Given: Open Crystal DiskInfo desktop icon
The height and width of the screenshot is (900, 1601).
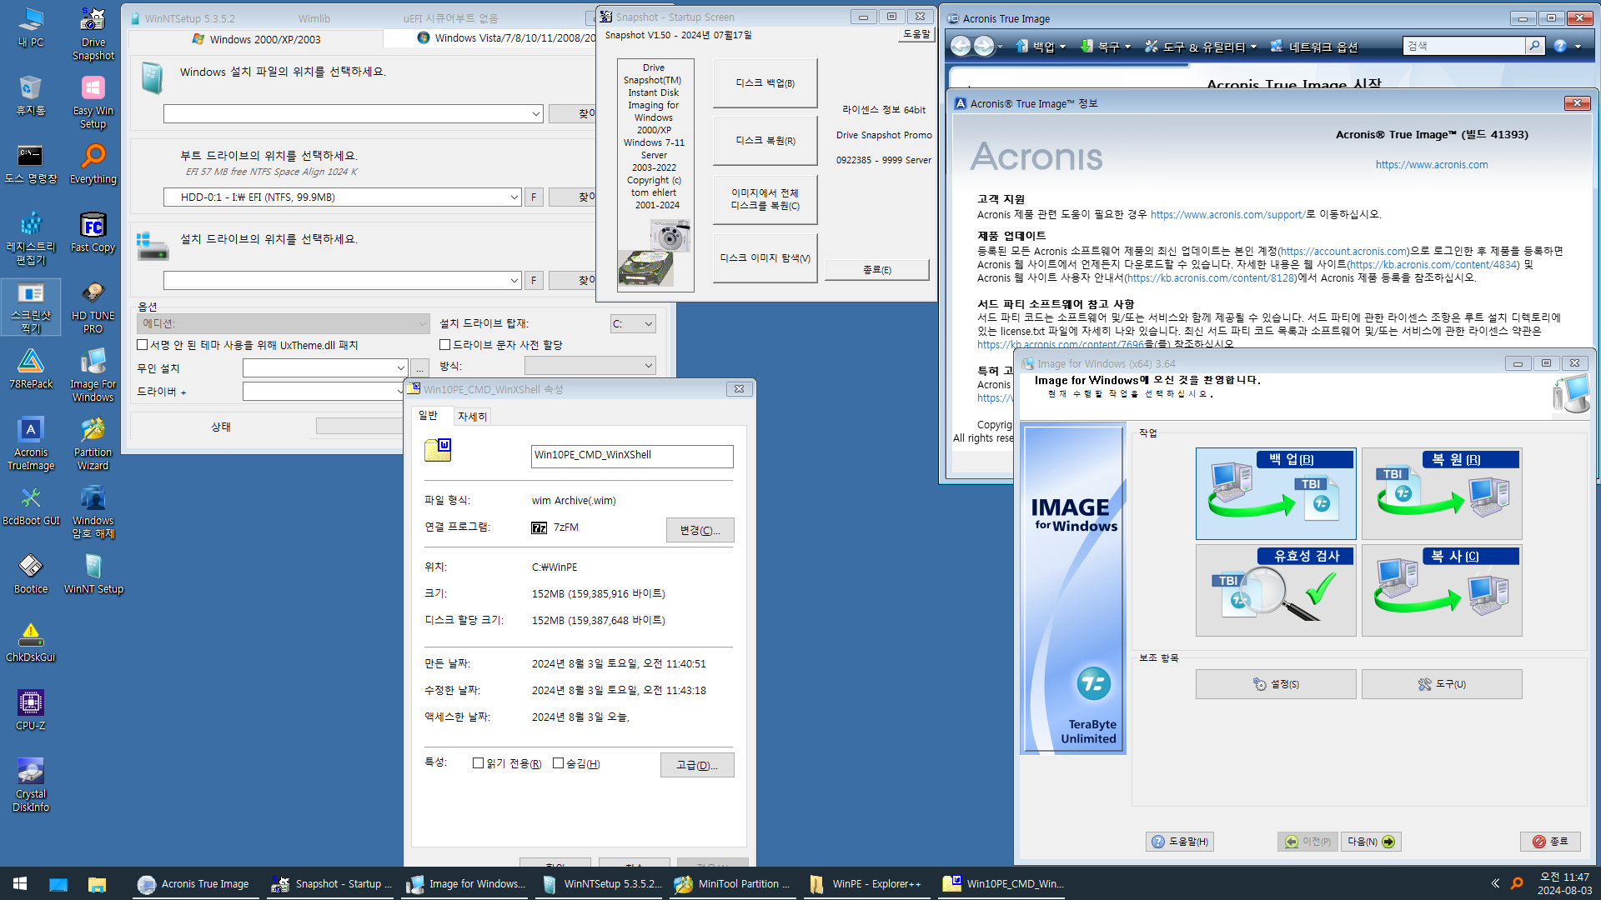Looking at the screenshot, I should (31, 785).
